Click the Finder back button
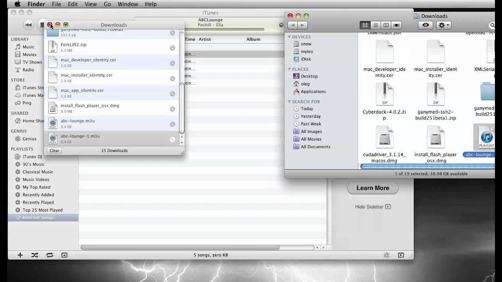The width and height of the screenshot is (502, 282). (x=293, y=25)
